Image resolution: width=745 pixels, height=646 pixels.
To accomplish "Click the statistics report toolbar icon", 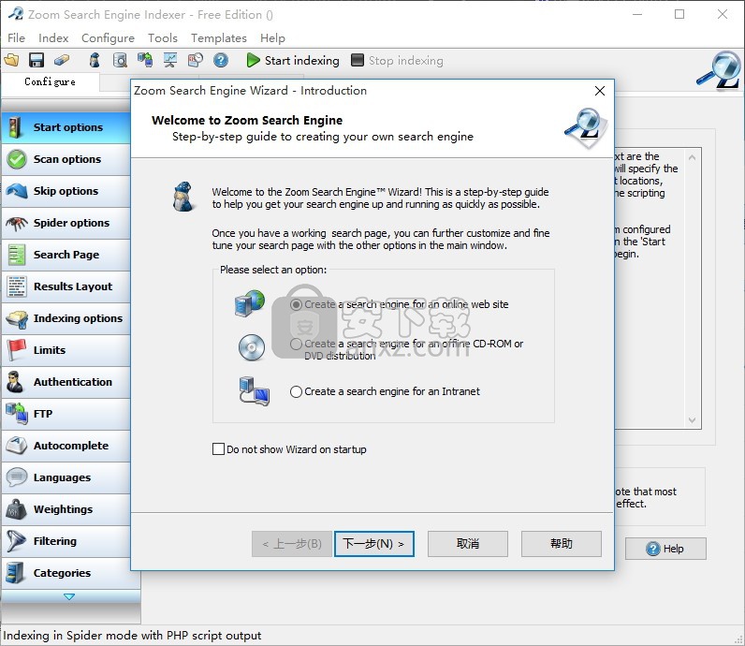I will coord(196,60).
